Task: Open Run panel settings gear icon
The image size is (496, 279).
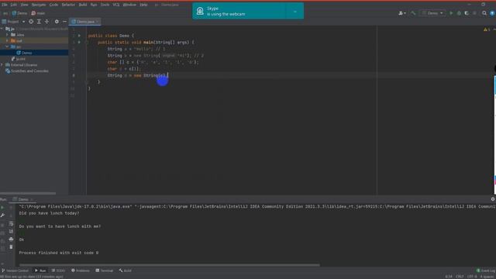Action: coord(493,199)
